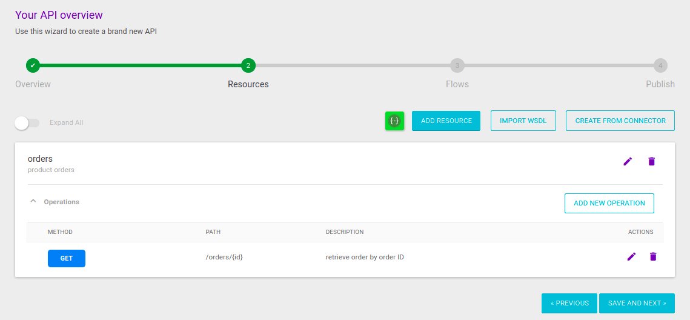The width and height of the screenshot is (690, 320).
Task: Open the Import WSDL dialog
Action: tap(523, 121)
